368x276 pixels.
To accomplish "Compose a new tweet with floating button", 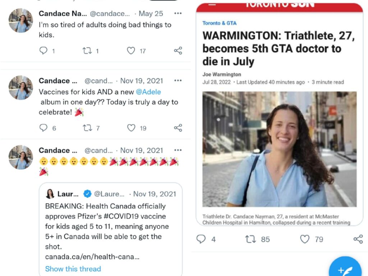I will [x=345, y=267].
